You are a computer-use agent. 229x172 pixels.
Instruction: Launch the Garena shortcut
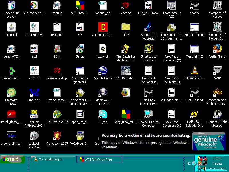point(126,5)
